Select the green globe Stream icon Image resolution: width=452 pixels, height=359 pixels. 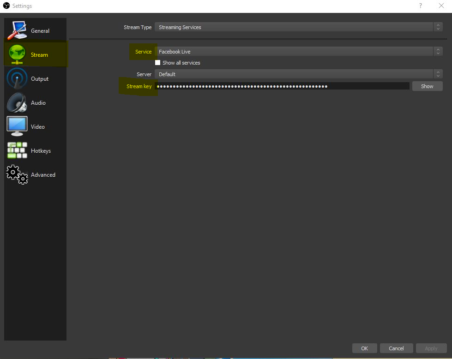click(17, 54)
